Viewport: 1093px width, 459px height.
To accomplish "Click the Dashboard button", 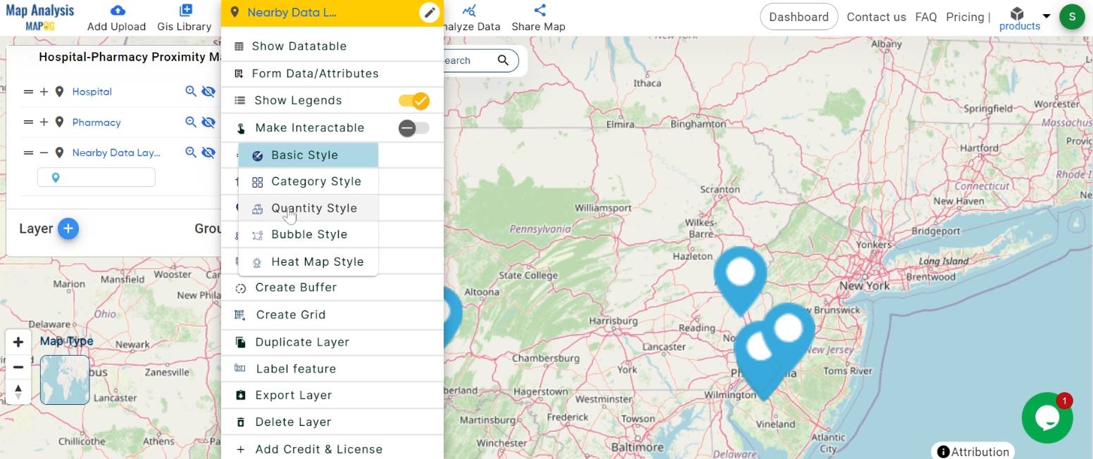I will [x=799, y=17].
